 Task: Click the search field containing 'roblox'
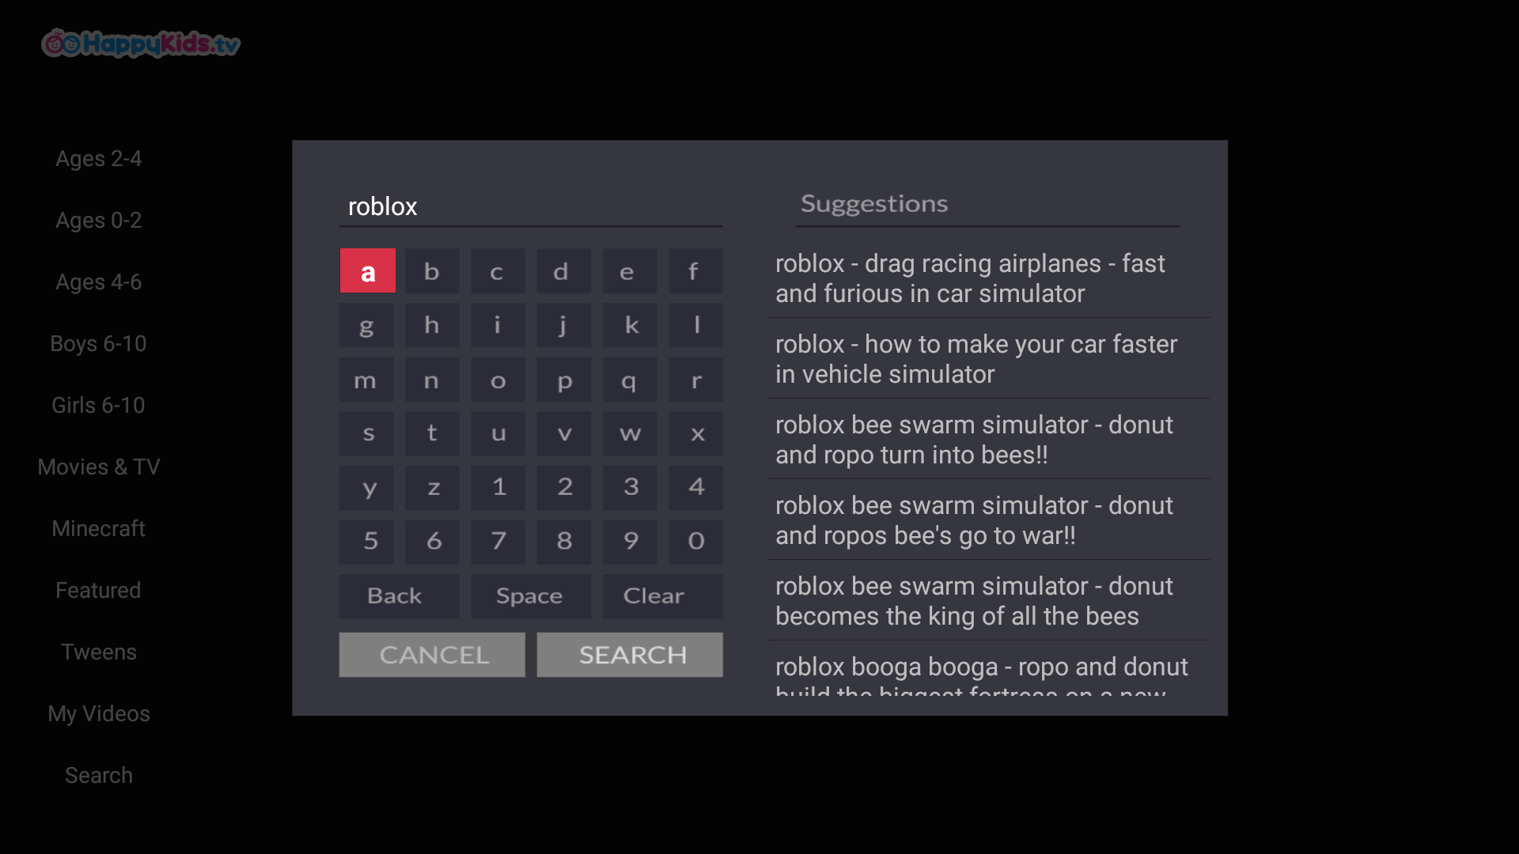530,206
